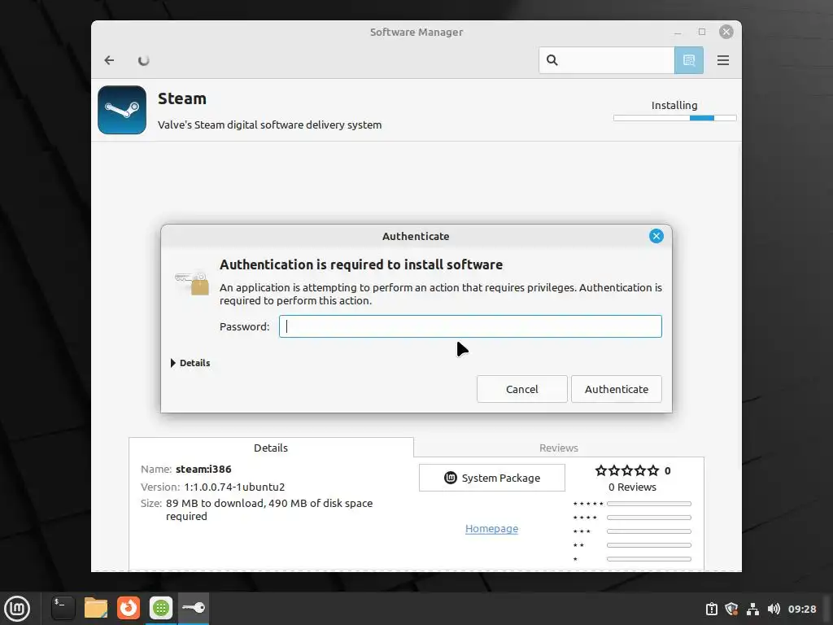Focus the Software Manager search field
833x625 pixels.
607,60
